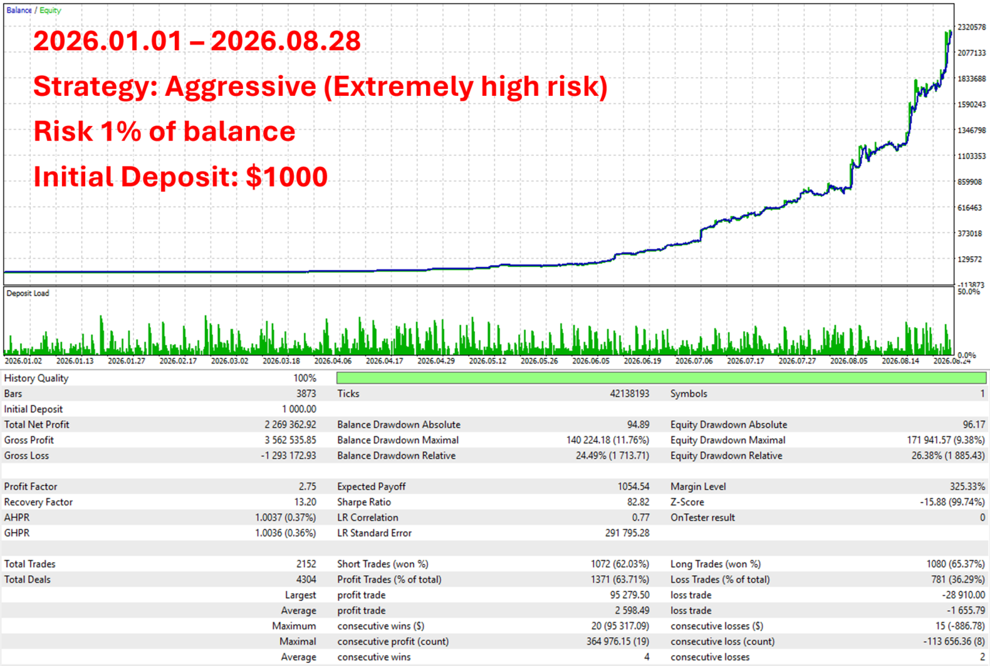Click the Equity legend label
This screenshot has width=990, height=666.
[50, 10]
